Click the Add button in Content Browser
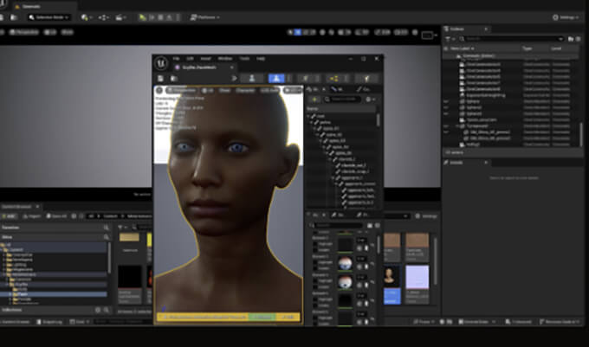Image resolution: width=589 pixels, height=347 pixels. point(10,216)
